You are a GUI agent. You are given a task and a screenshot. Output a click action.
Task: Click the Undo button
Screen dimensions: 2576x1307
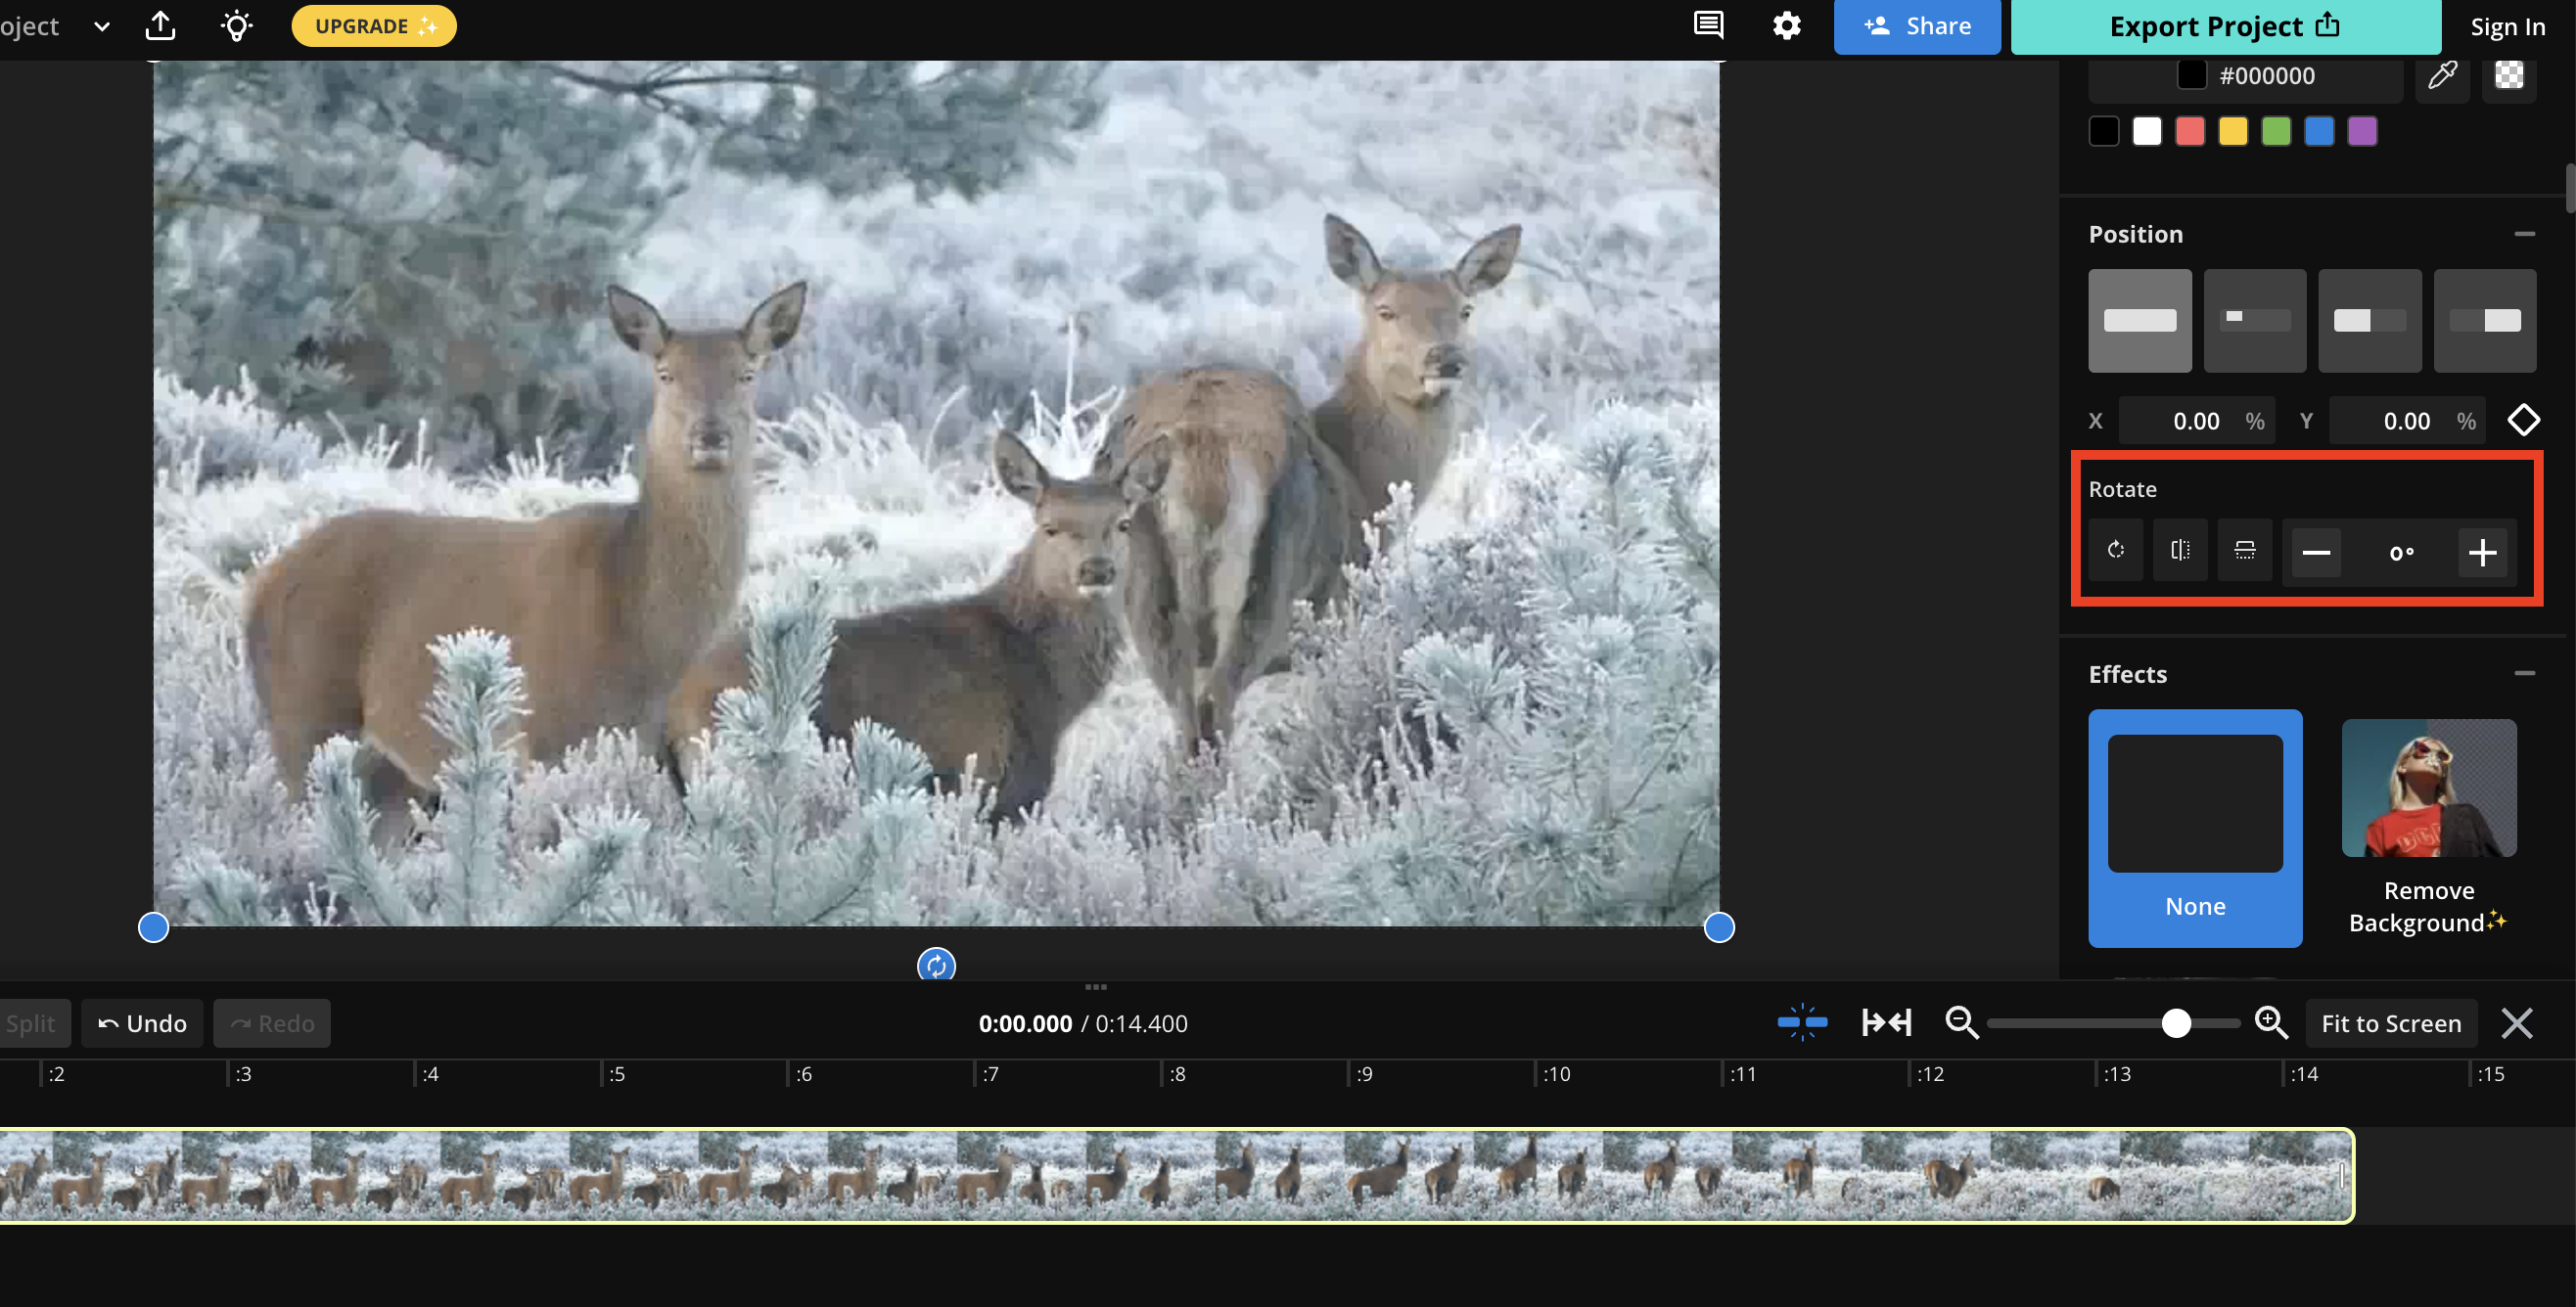click(142, 1023)
